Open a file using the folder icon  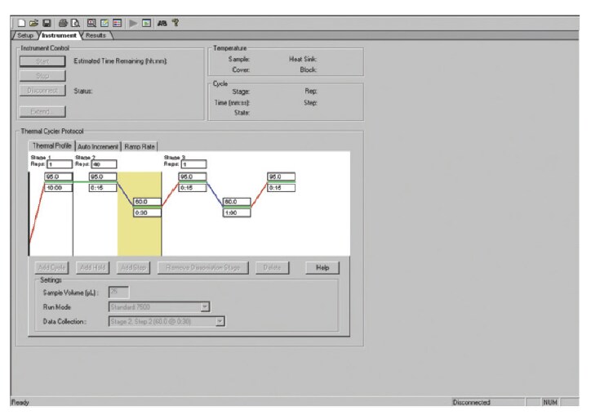33,23
